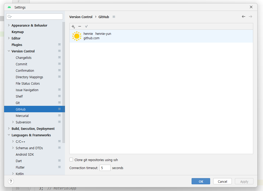Click project icon in Subversion row

[x=59, y=122]
